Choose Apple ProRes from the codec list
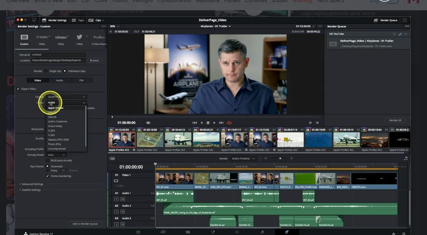 click(x=56, y=108)
